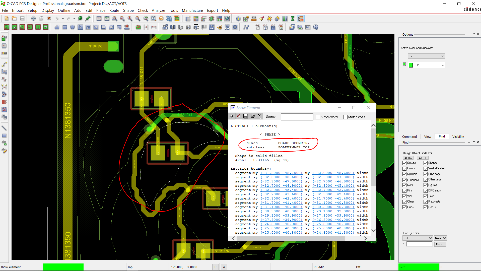Click the New file icon
The width and height of the screenshot is (481, 271).
(7, 19)
